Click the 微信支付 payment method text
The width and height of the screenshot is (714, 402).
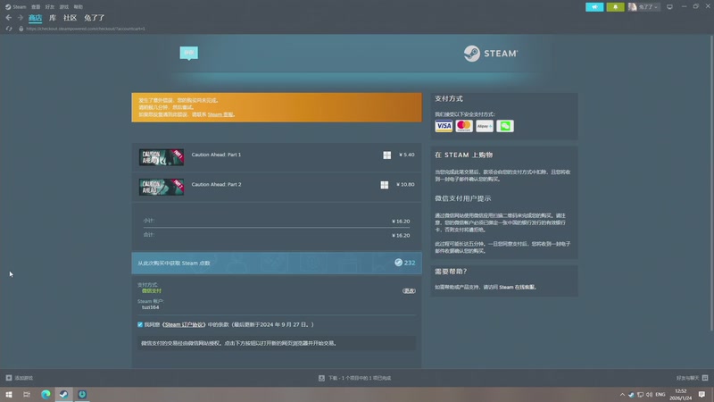[152, 291]
